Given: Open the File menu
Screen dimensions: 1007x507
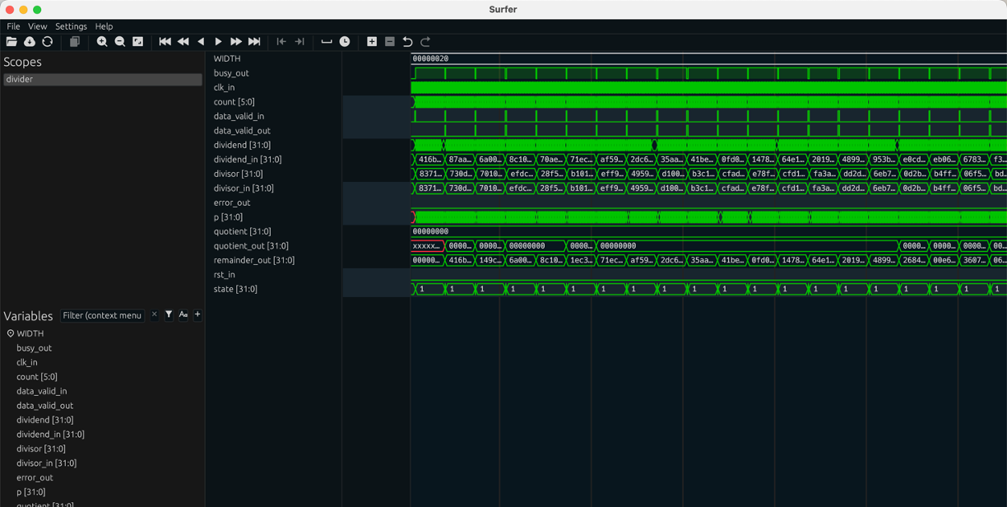Looking at the screenshot, I should tap(13, 26).
